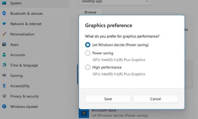Click the Accessibility figure icon
198x119 pixels.
(x=4, y=86)
